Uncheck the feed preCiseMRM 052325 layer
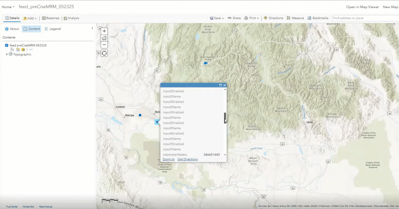This screenshot has width=399, height=209. pos(6,45)
